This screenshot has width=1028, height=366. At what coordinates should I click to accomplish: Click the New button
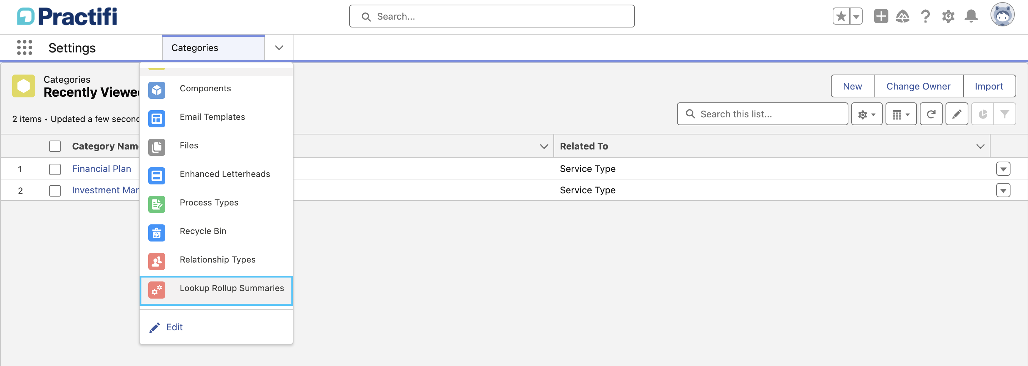[852, 86]
